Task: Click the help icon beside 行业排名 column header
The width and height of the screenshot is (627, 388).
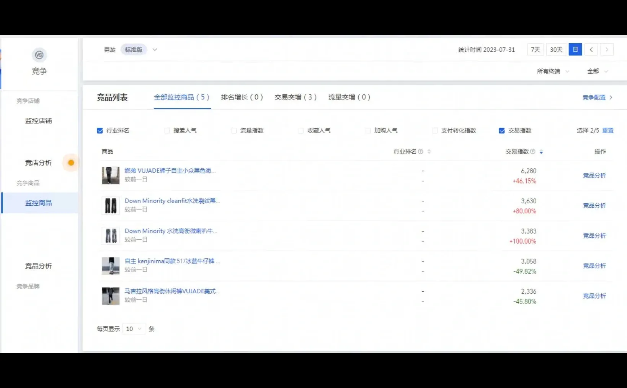Action: click(420, 151)
